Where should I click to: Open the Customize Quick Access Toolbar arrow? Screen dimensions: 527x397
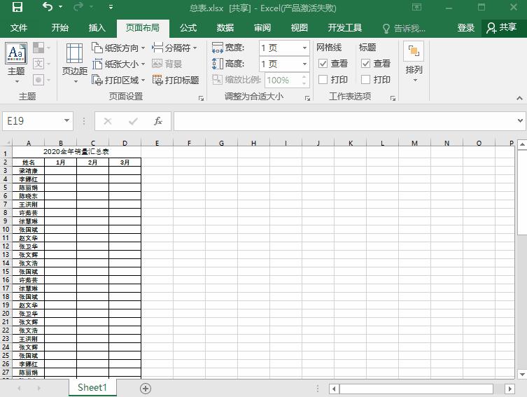pos(111,7)
